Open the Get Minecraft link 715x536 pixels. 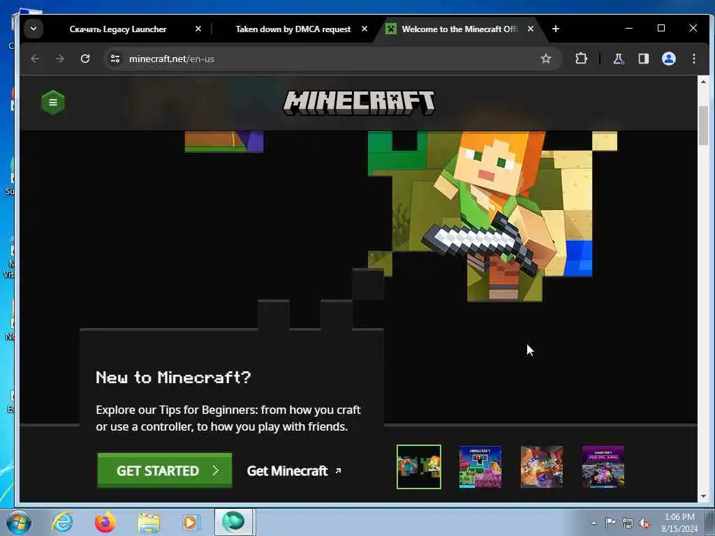(x=294, y=471)
